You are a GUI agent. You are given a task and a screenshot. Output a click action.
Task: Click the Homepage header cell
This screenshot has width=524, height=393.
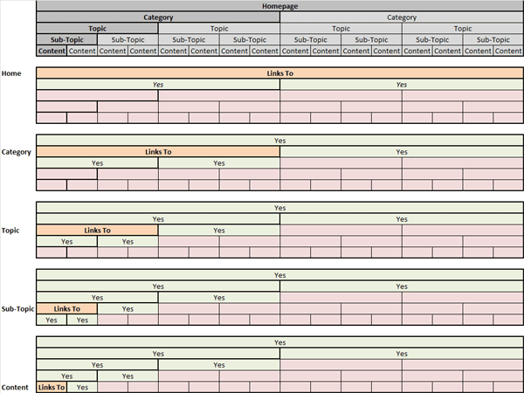pyautogui.click(x=279, y=7)
